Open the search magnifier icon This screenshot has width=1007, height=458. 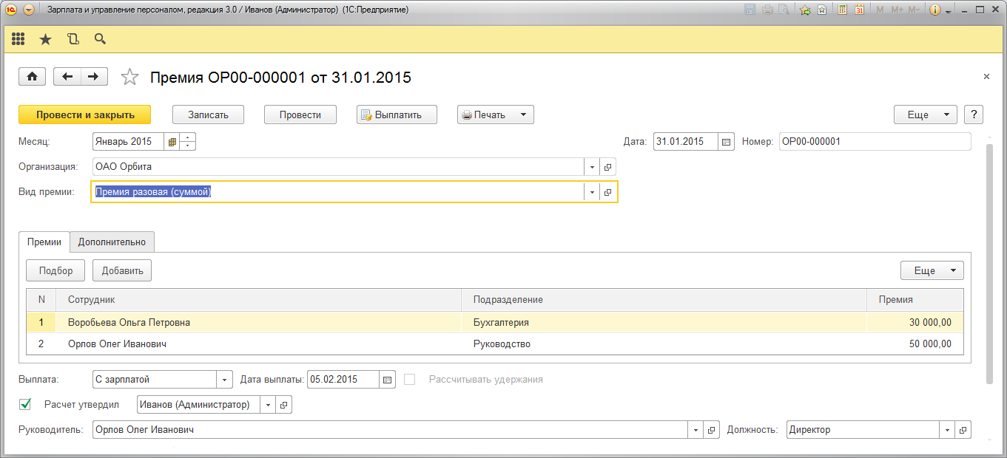coord(100,39)
